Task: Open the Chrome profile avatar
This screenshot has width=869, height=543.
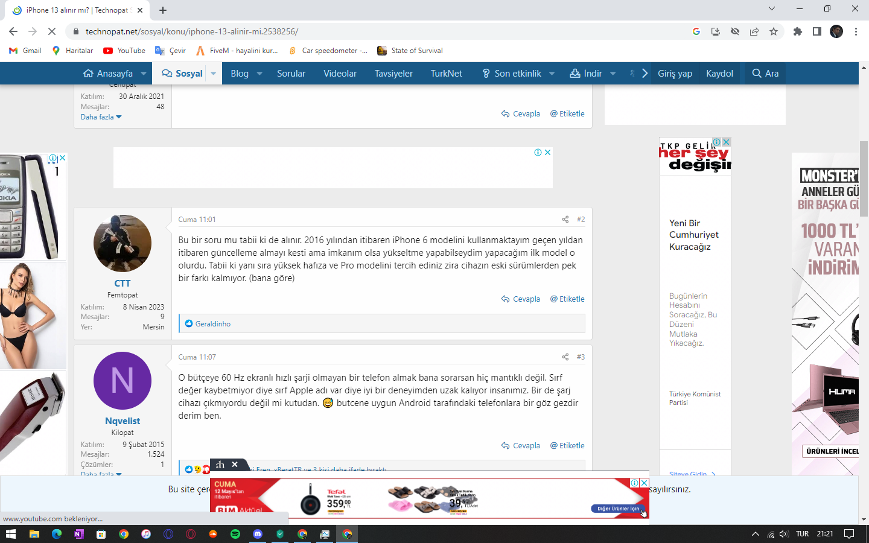Action: pyautogui.click(x=836, y=31)
